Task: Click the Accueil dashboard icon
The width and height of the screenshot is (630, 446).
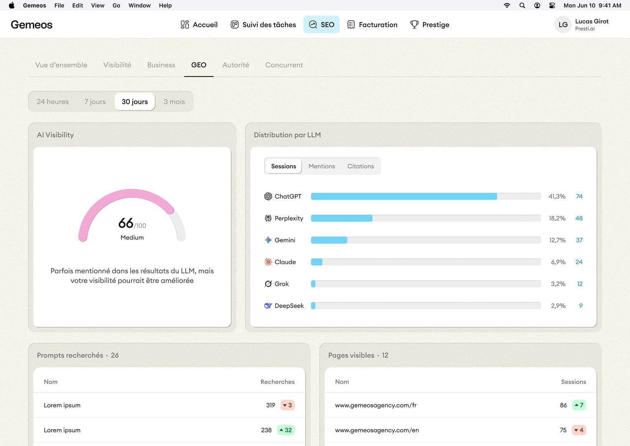Action: coord(185,25)
